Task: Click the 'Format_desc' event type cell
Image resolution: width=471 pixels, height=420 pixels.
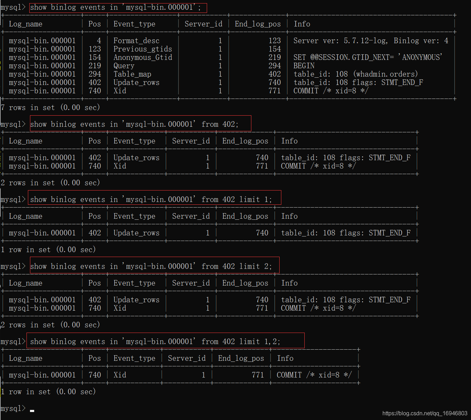Action: tap(136, 41)
